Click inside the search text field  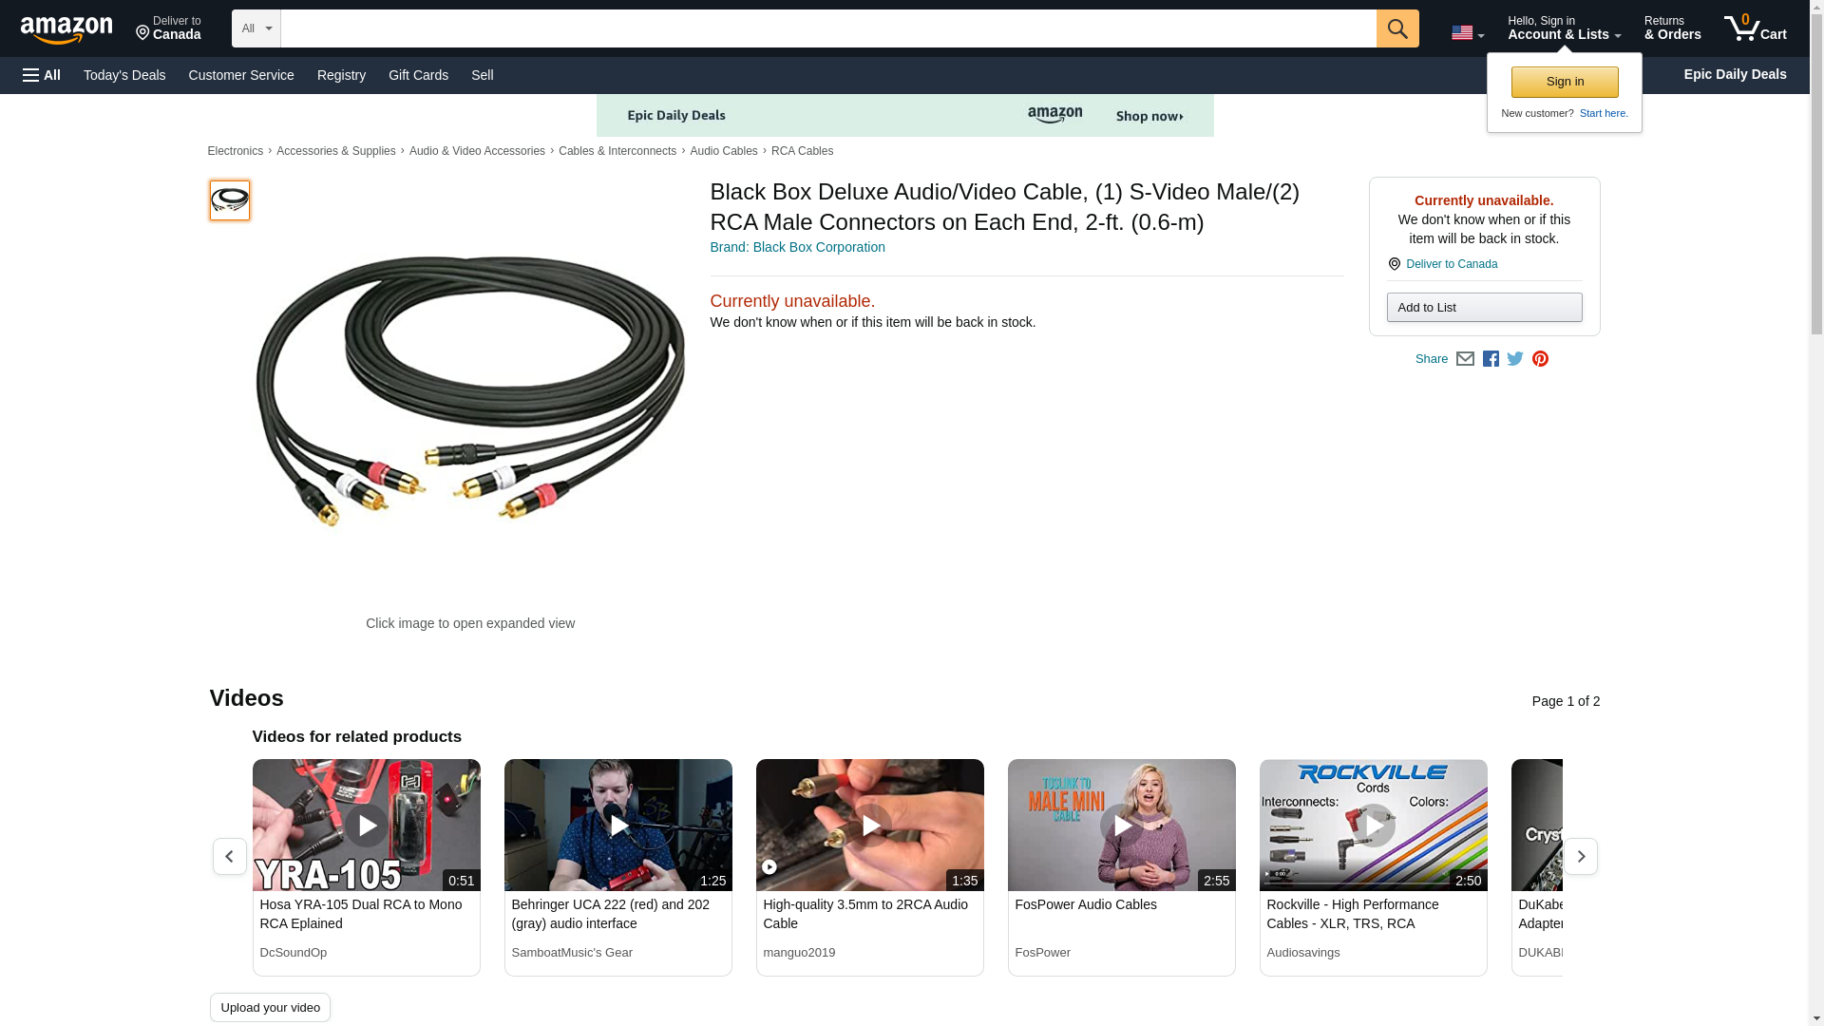pyautogui.click(x=826, y=28)
